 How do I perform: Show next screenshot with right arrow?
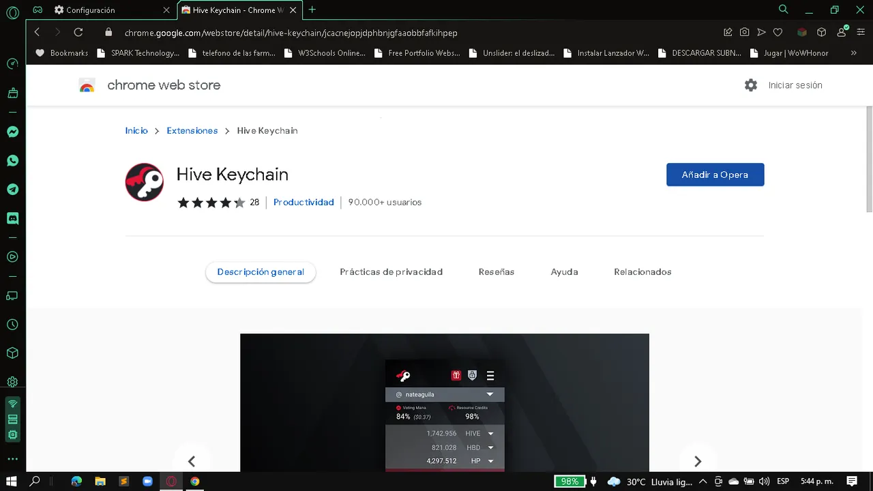coord(697,462)
